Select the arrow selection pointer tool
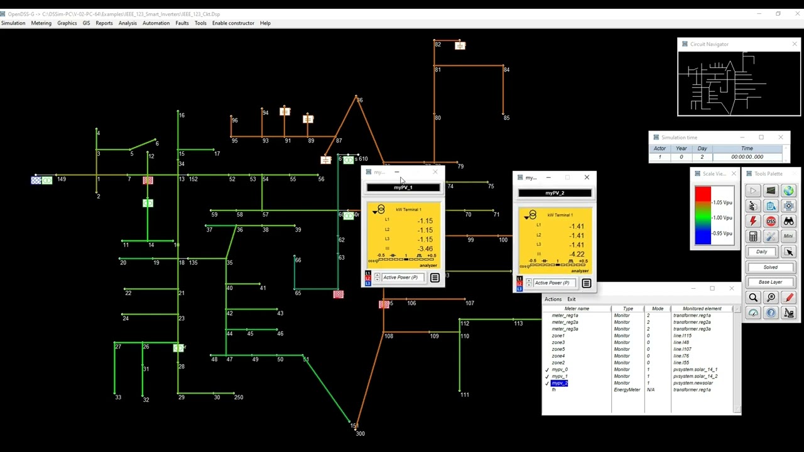This screenshot has height=452, width=804. pyautogui.click(x=789, y=252)
